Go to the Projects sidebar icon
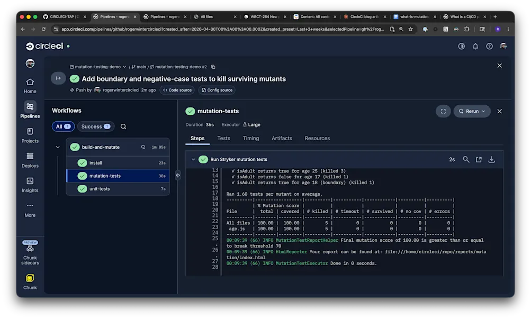The image size is (531, 319). pyautogui.click(x=30, y=135)
